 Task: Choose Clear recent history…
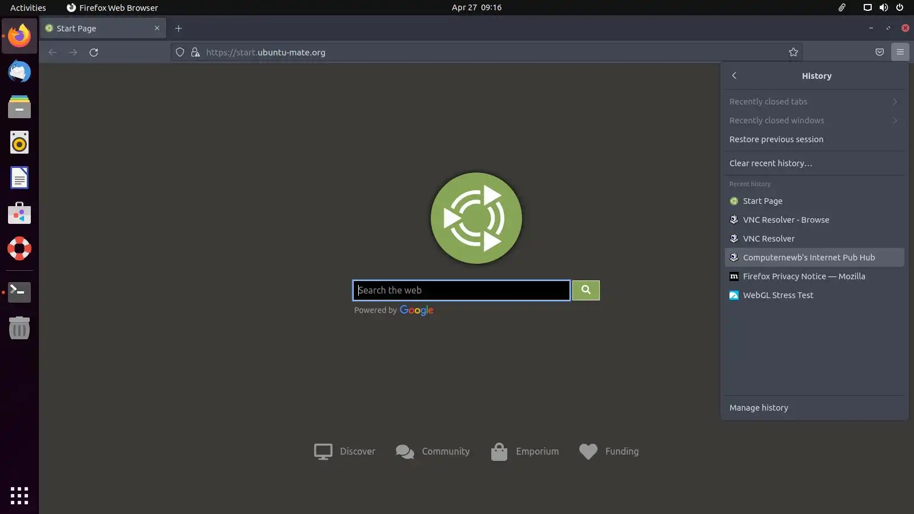click(815, 163)
